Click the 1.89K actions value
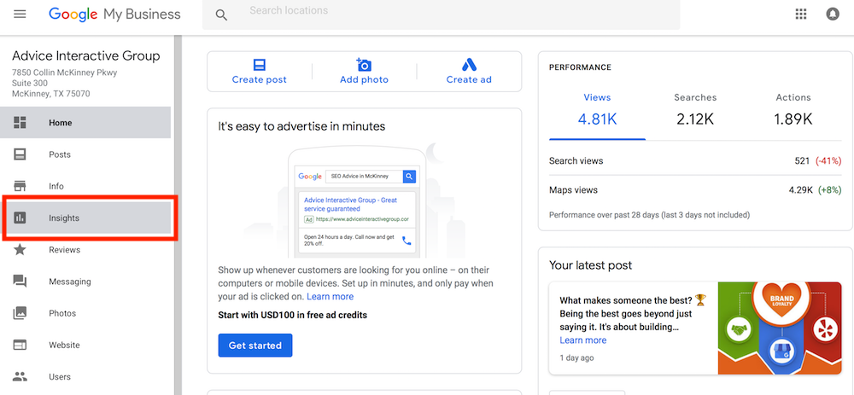Image resolution: width=854 pixels, height=395 pixels. point(793,119)
